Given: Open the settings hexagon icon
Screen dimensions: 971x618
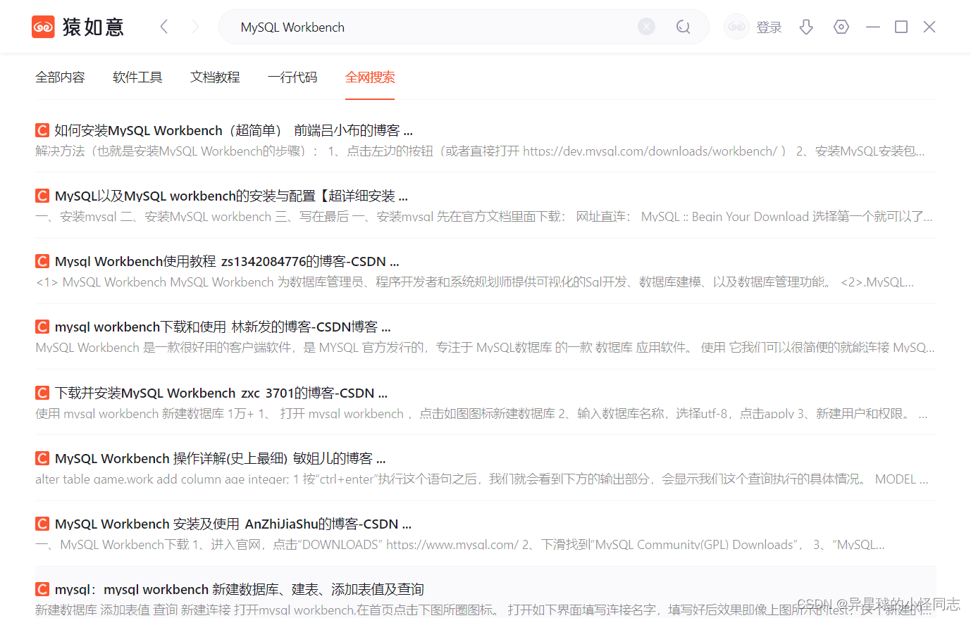Looking at the screenshot, I should pyautogui.click(x=841, y=27).
